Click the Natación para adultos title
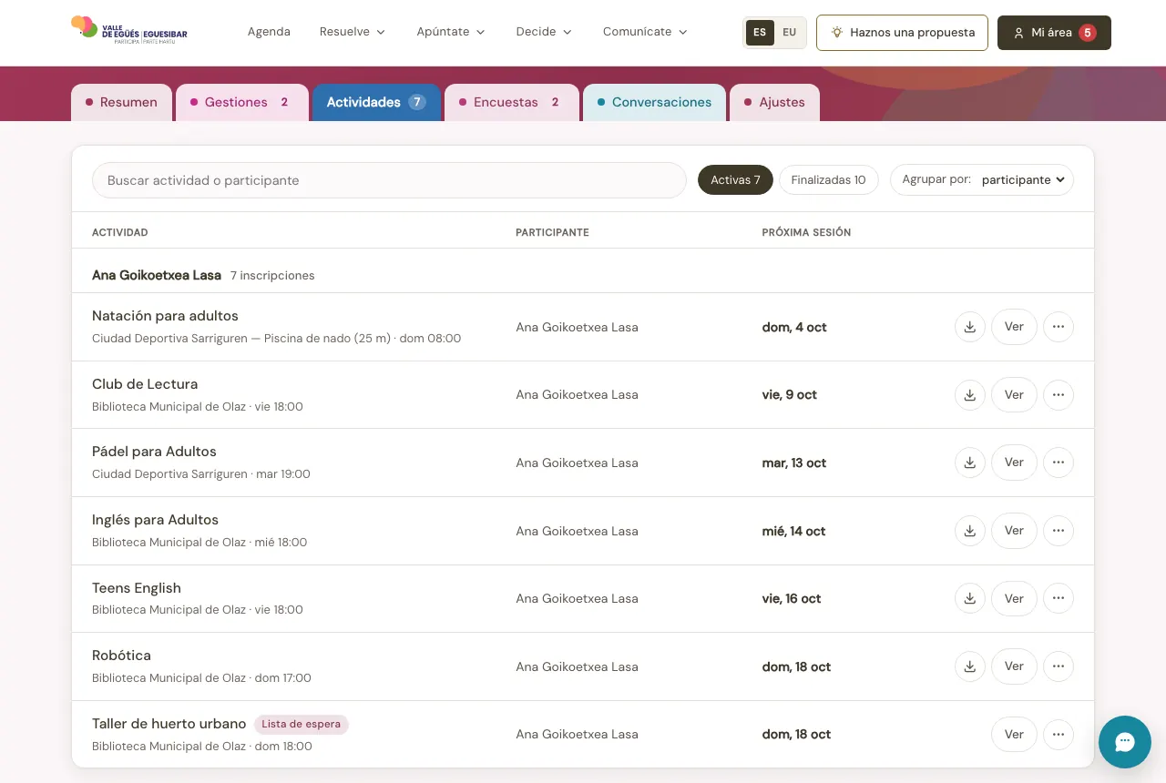 (165, 316)
